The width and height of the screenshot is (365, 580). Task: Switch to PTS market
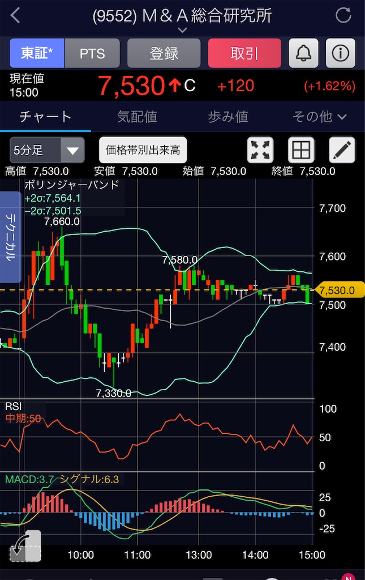pyautogui.click(x=92, y=53)
